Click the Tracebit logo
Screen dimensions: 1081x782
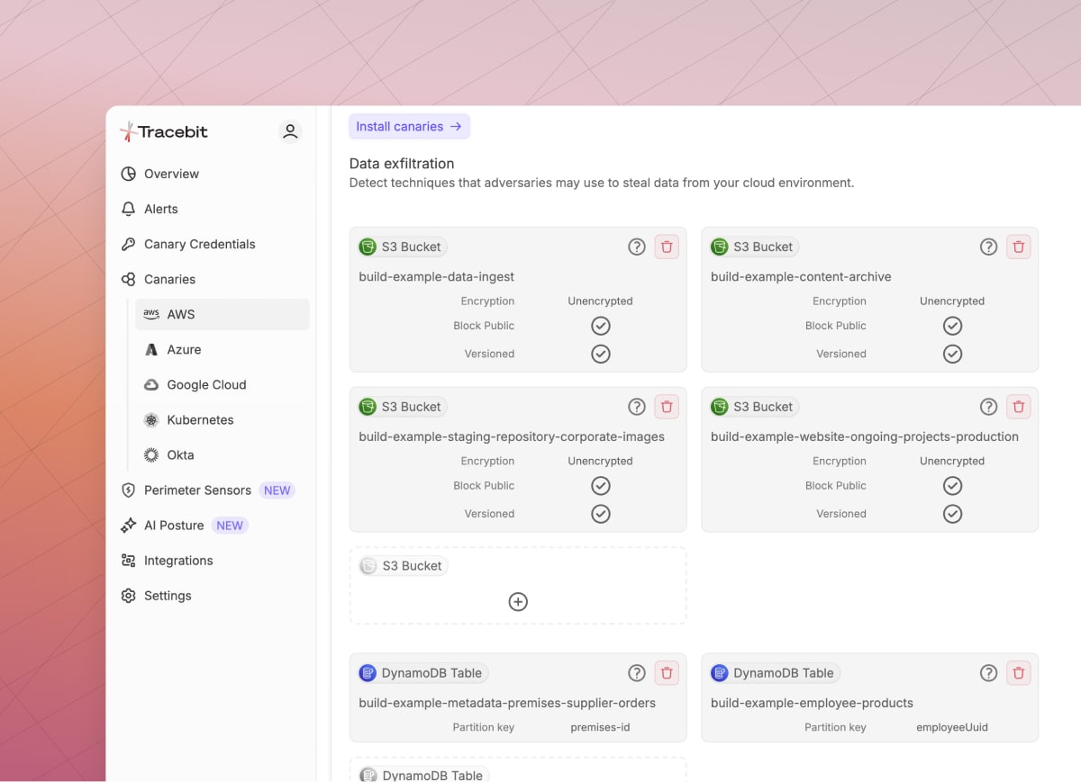coord(164,131)
